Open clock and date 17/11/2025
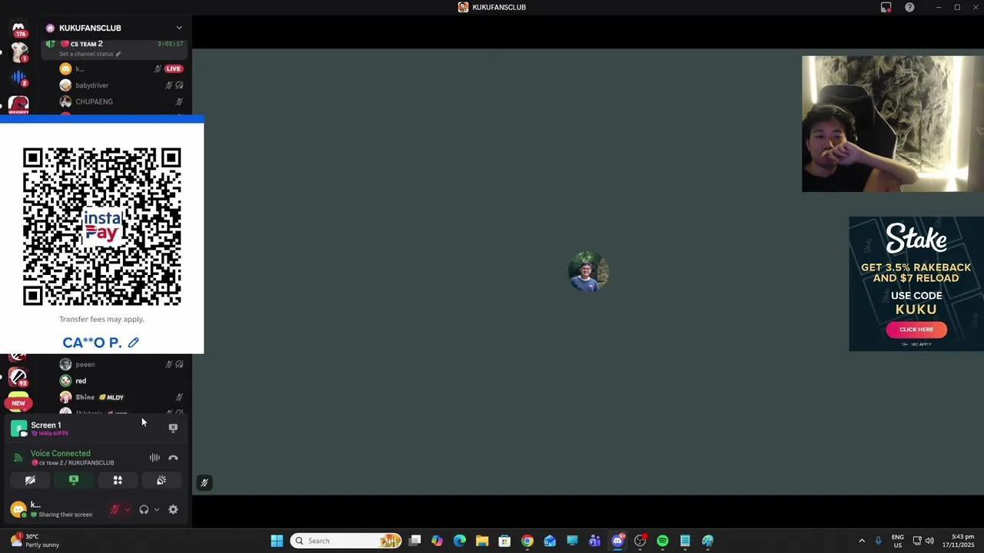This screenshot has width=984, height=553. (957, 541)
